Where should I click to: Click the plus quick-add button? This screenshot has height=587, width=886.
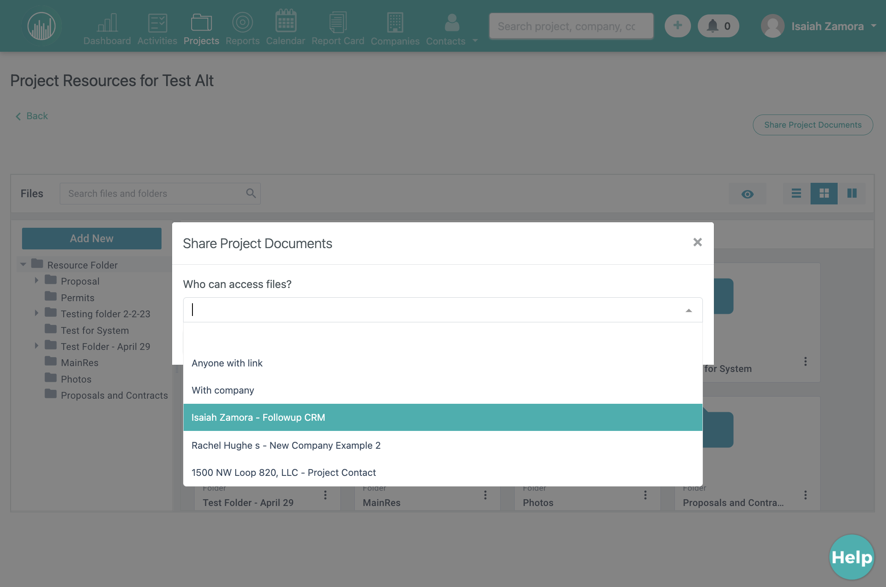tap(677, 26)
